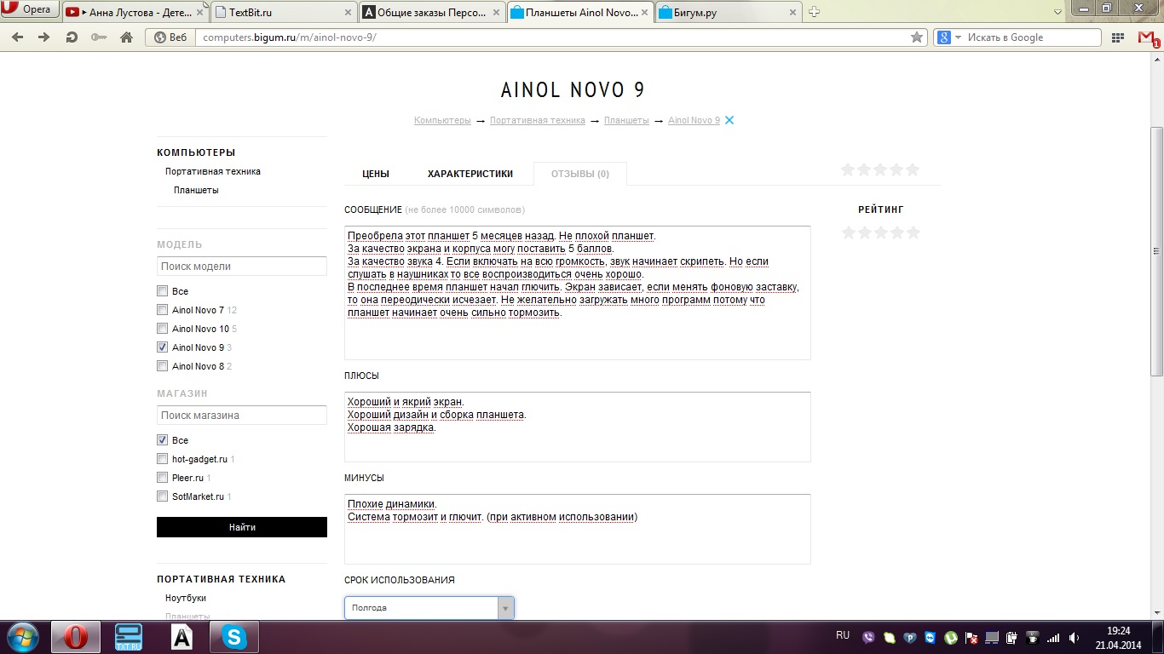
Task: Switch to the 'Общие заказы' browser tab
Action: tap(430, 12)
